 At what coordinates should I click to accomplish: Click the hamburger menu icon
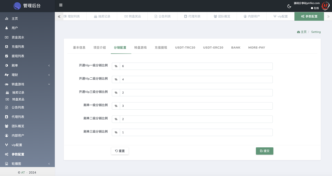[61, 5]
